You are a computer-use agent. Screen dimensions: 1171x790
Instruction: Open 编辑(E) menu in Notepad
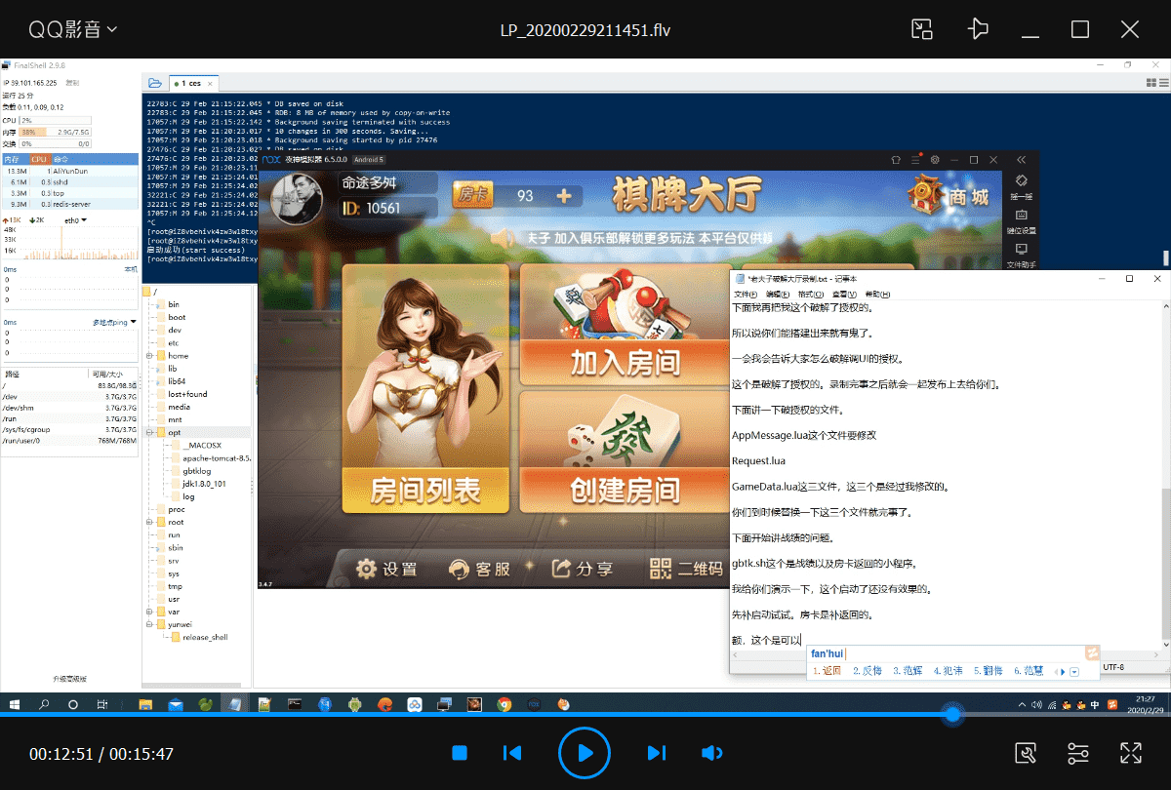click(x=778, y=294)
